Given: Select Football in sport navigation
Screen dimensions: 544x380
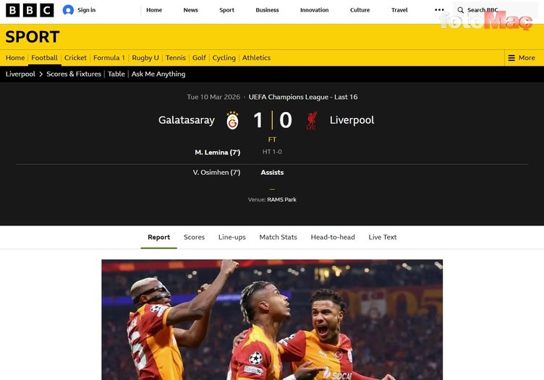Looking at the screenshot, I should coord(44,58).
